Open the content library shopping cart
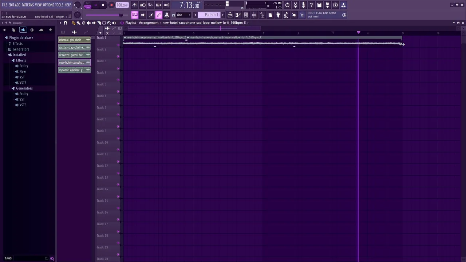This screenshot has height=262, width=466. [302, 15]
